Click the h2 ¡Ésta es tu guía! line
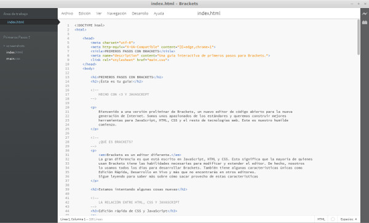Viewport: 369px width, 223px height. tap(117, 82)
